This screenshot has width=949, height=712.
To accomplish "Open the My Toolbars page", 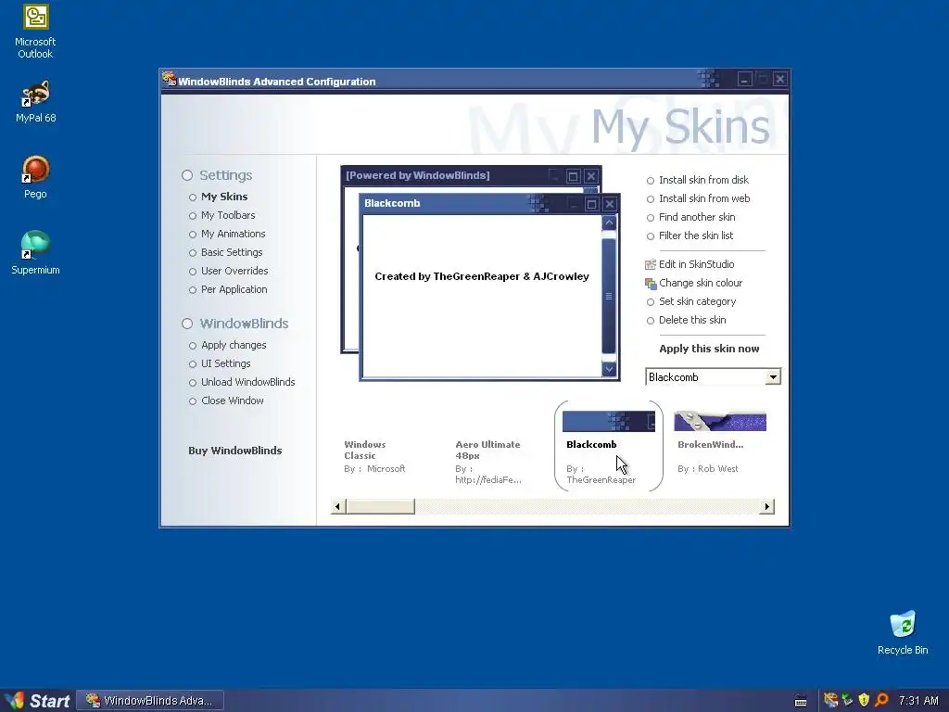I will (228, 215).
